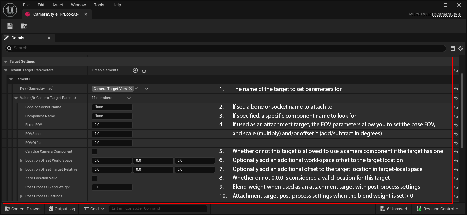The image size is (467, 215).
Task: Open the Asset menu
Action: [x=58, y=5]
